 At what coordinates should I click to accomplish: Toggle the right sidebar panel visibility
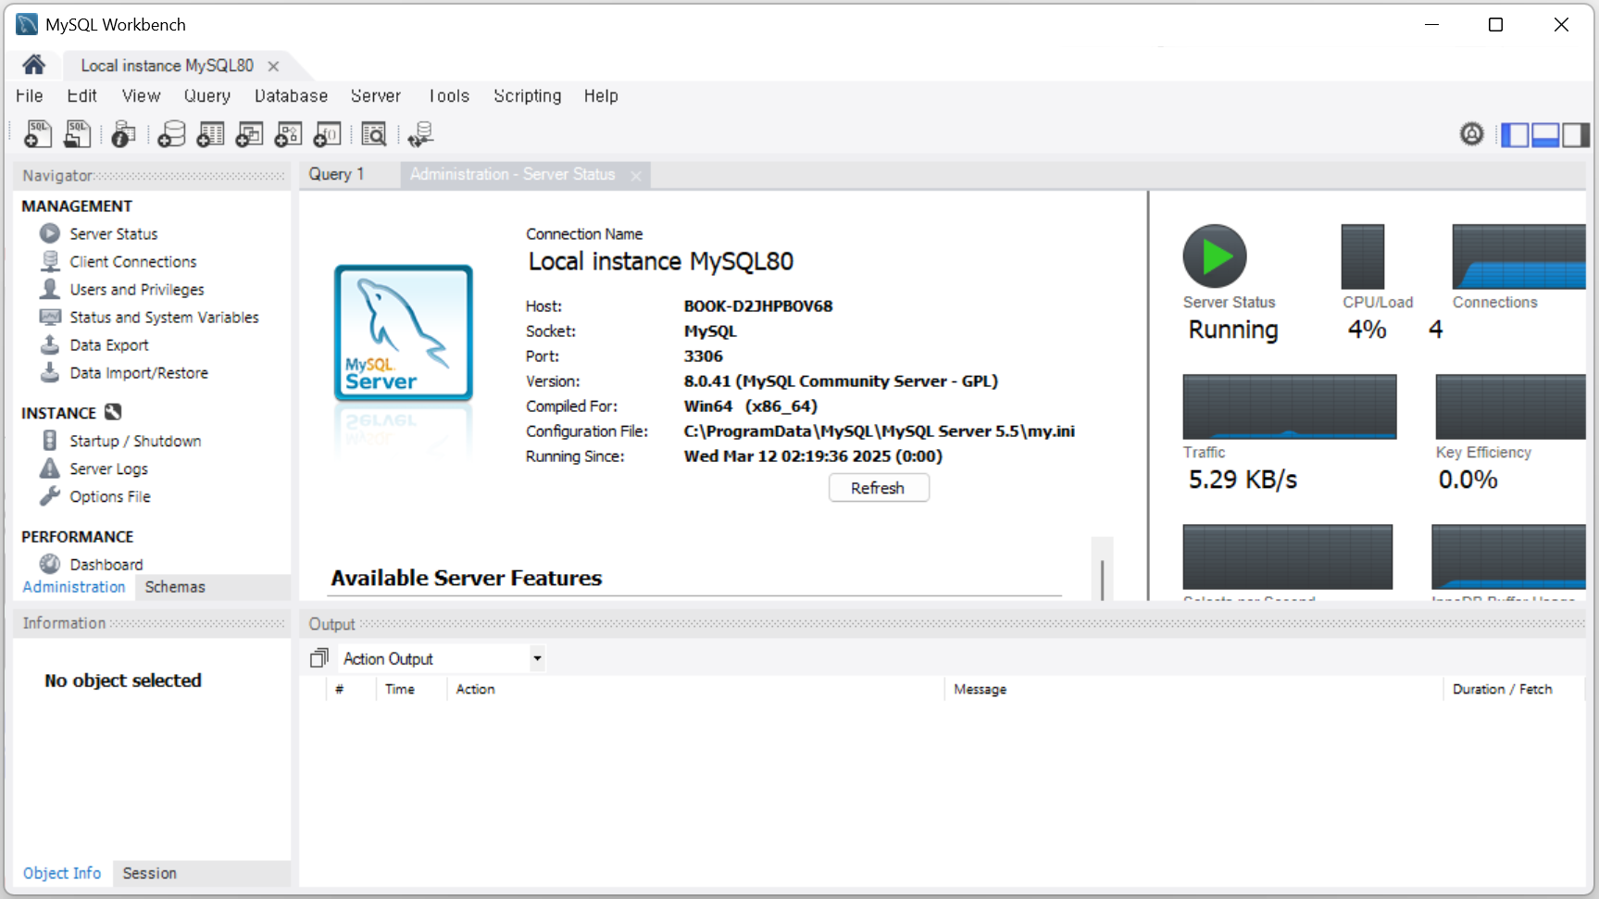click(1576, 135)
